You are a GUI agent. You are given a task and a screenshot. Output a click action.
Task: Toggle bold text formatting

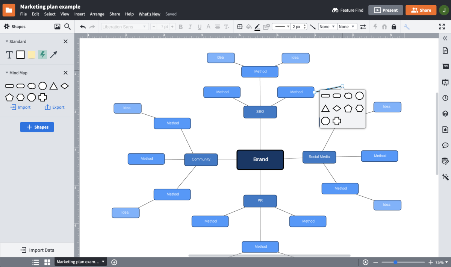180,27
